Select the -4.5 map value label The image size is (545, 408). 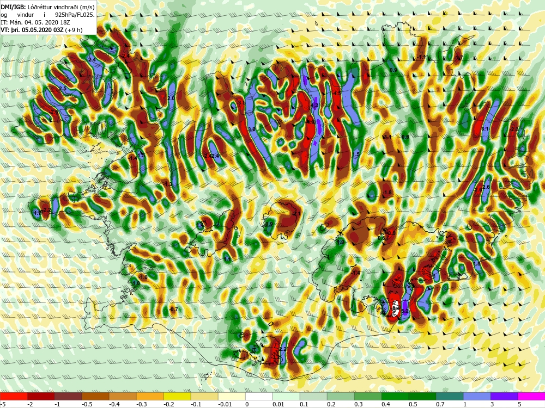point(336,94)
